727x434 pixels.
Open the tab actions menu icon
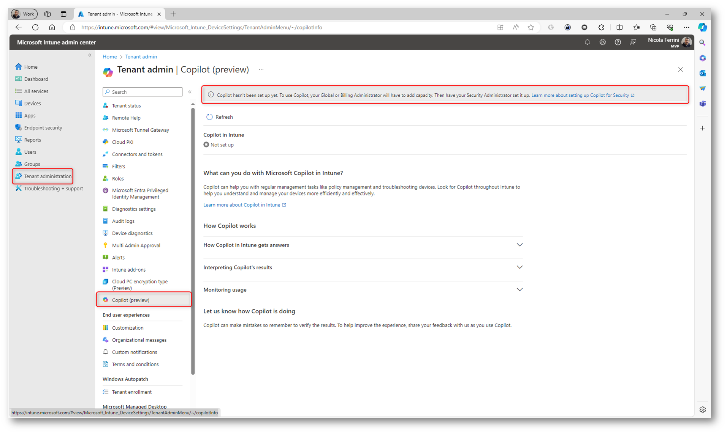[63, 14]
